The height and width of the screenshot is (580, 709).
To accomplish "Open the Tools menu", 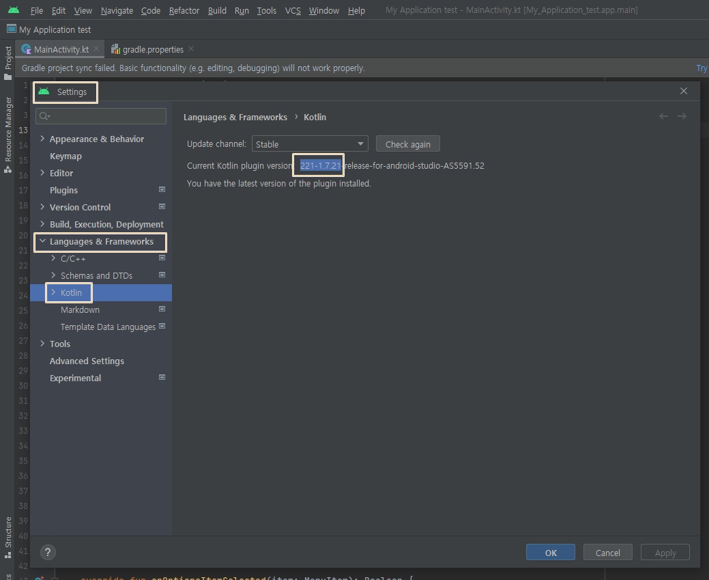I will coord(266,10).
